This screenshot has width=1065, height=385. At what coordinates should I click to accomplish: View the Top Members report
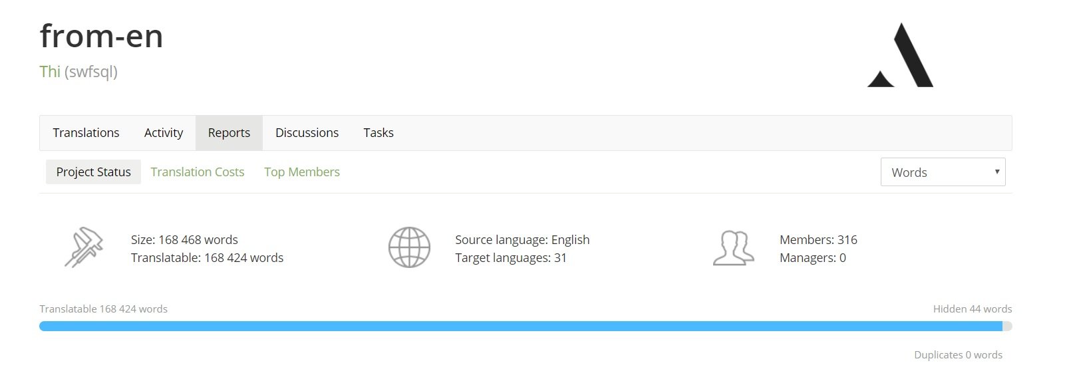pyautogui.click(x=302, y=172)
